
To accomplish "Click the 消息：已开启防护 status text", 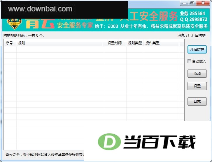I will point(191,35).
